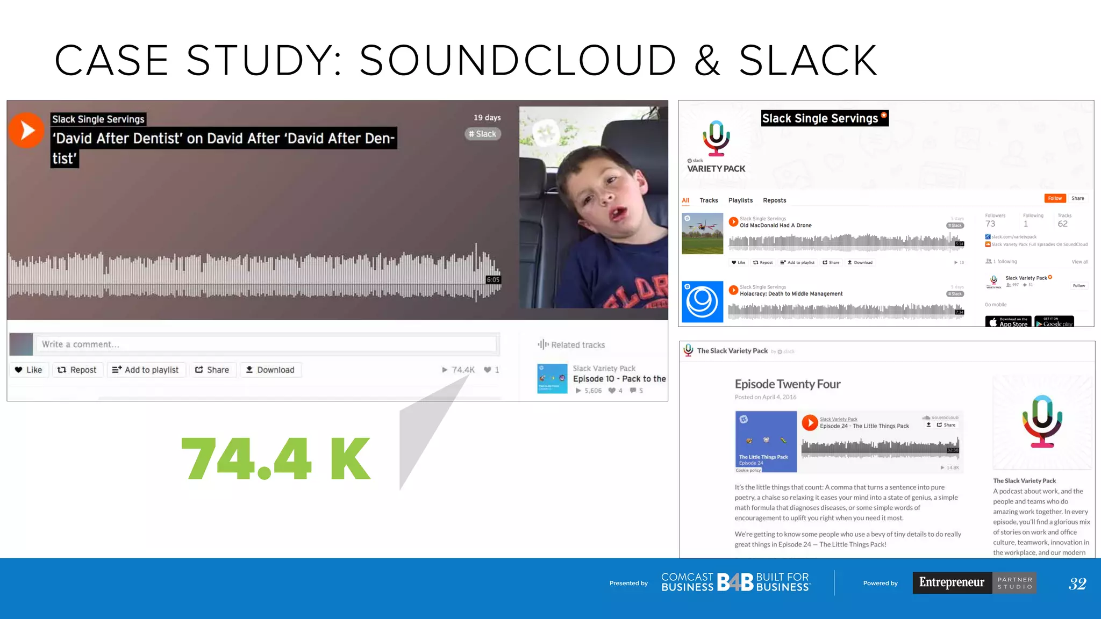Viewport: 1101px width, 619px height.
Task: Download the Old MacDonald drone track
Action: click(860, 263)
